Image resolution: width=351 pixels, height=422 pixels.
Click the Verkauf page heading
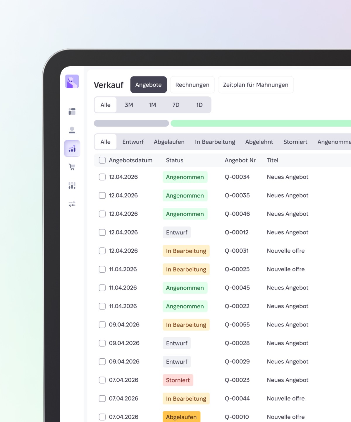tap(109, 85)
